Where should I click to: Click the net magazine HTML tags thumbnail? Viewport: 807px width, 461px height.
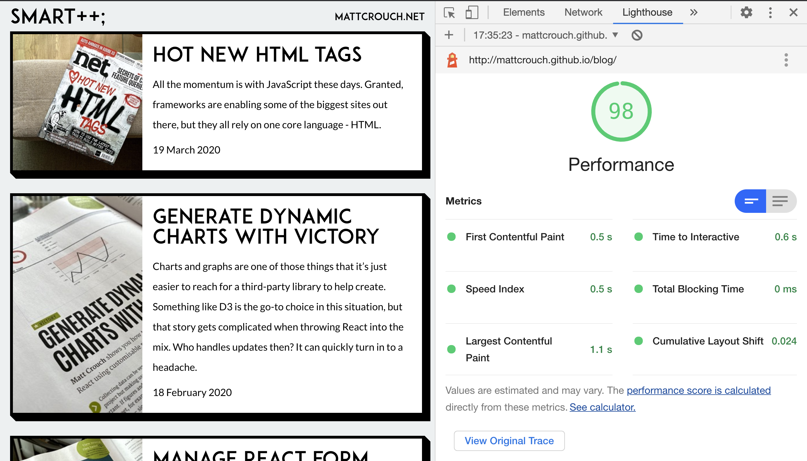(x=78, y=102)
